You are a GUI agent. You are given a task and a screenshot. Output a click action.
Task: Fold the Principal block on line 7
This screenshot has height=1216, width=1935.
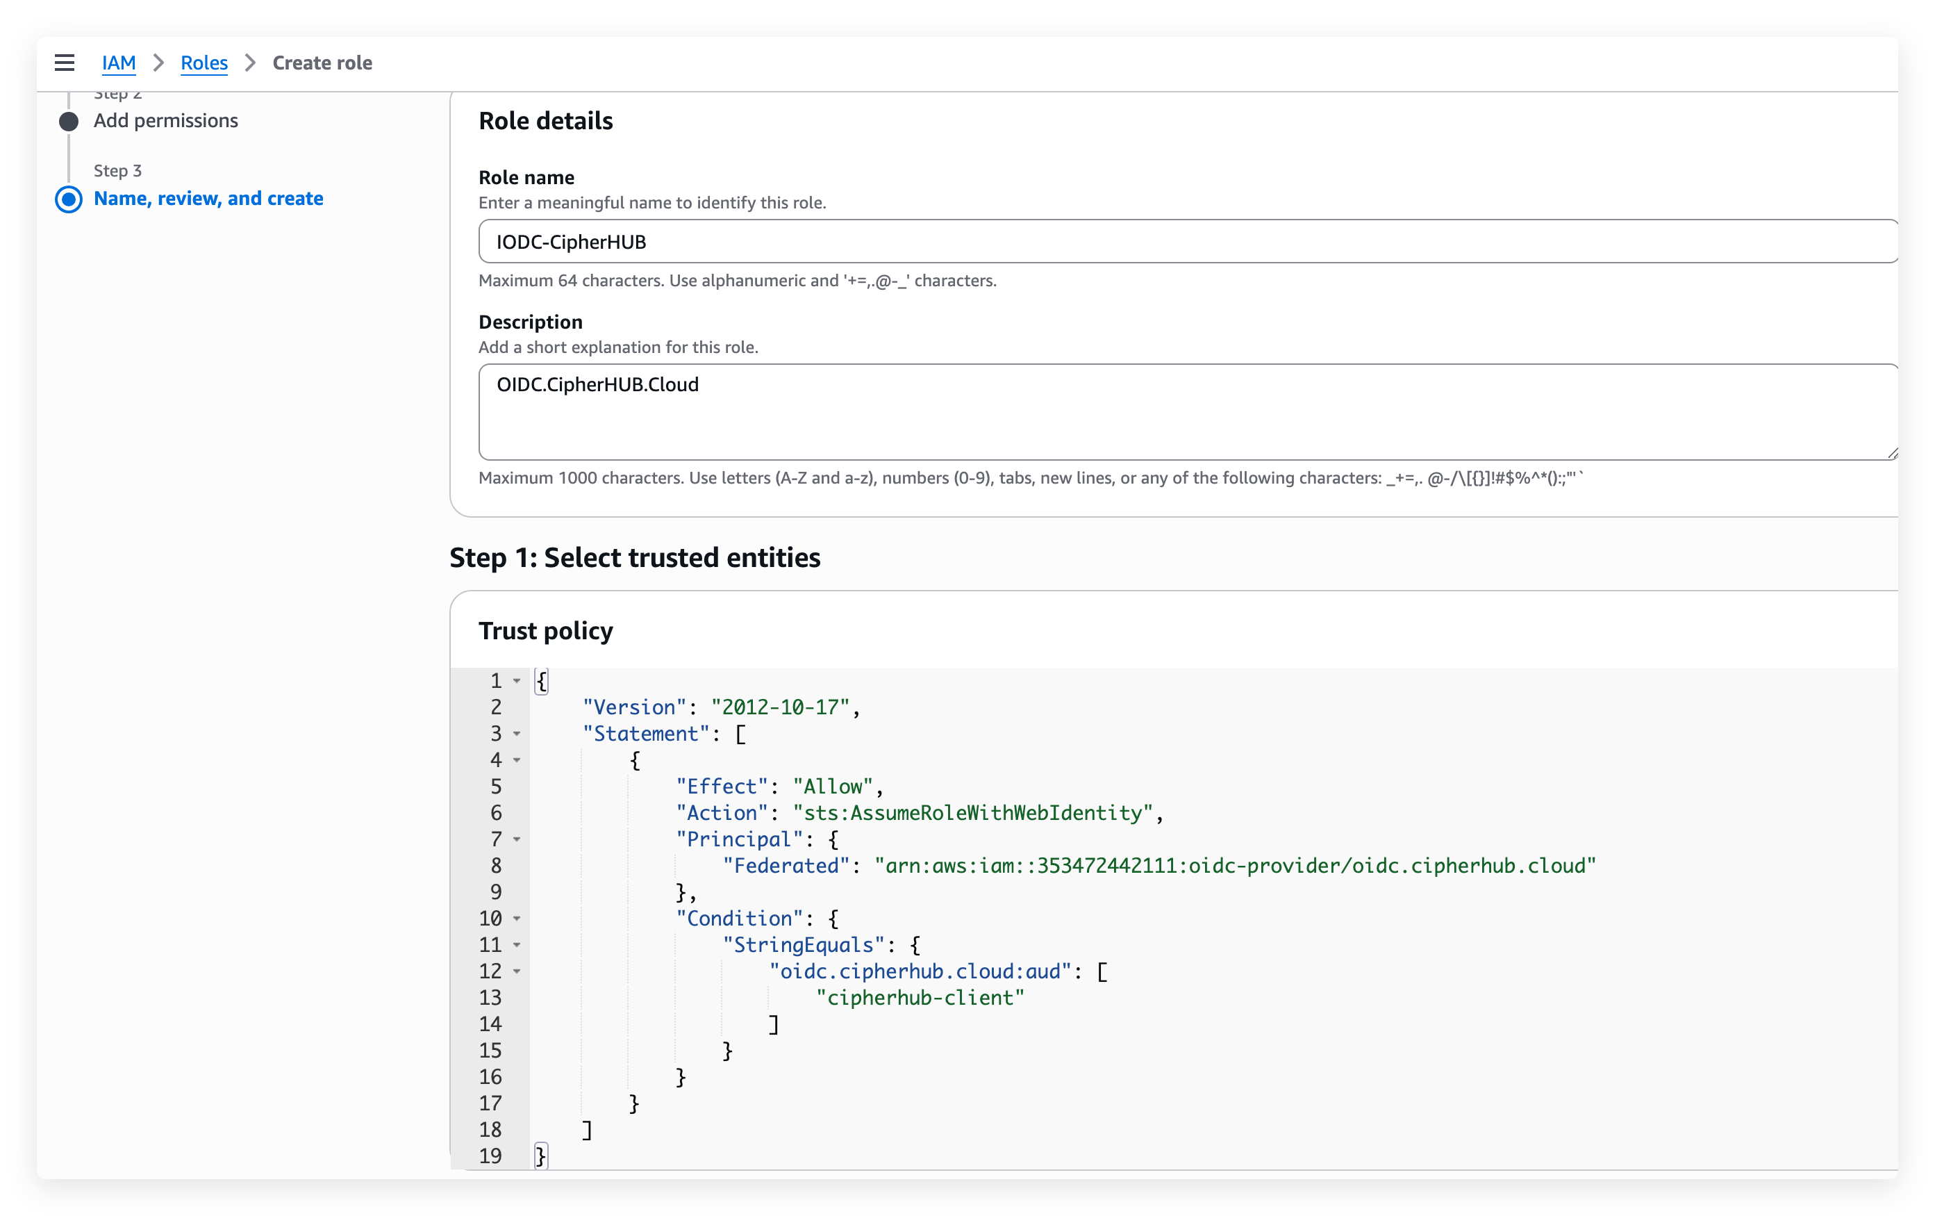(x=517, y=839)
